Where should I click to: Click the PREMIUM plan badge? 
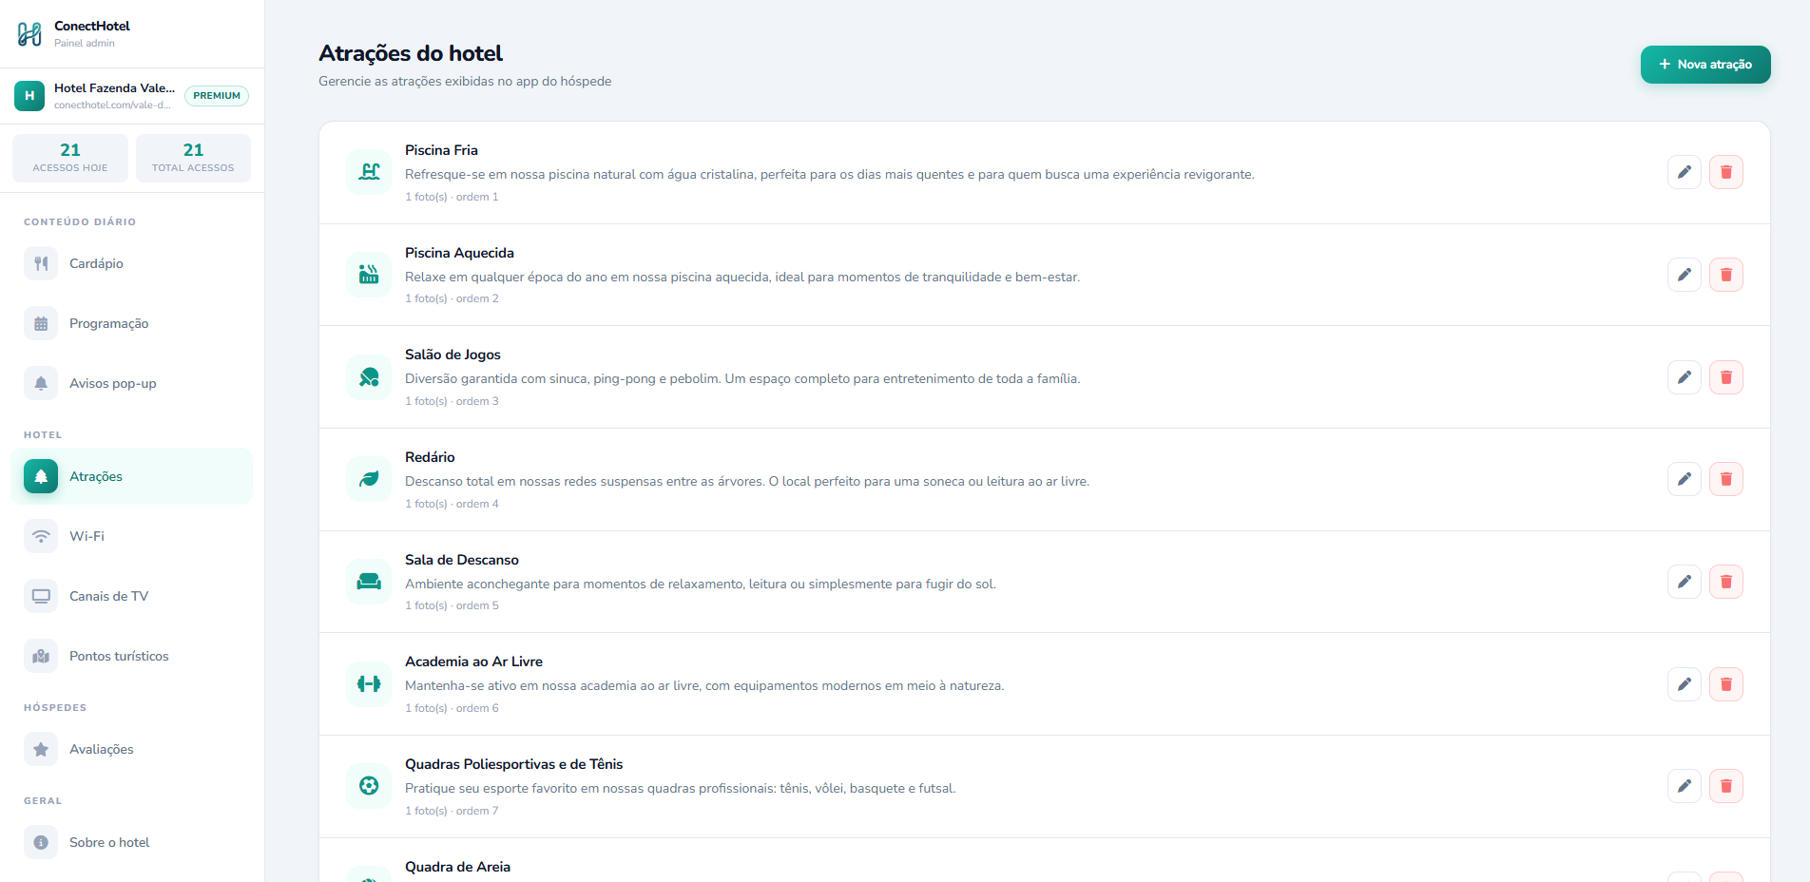click(217, 96)
